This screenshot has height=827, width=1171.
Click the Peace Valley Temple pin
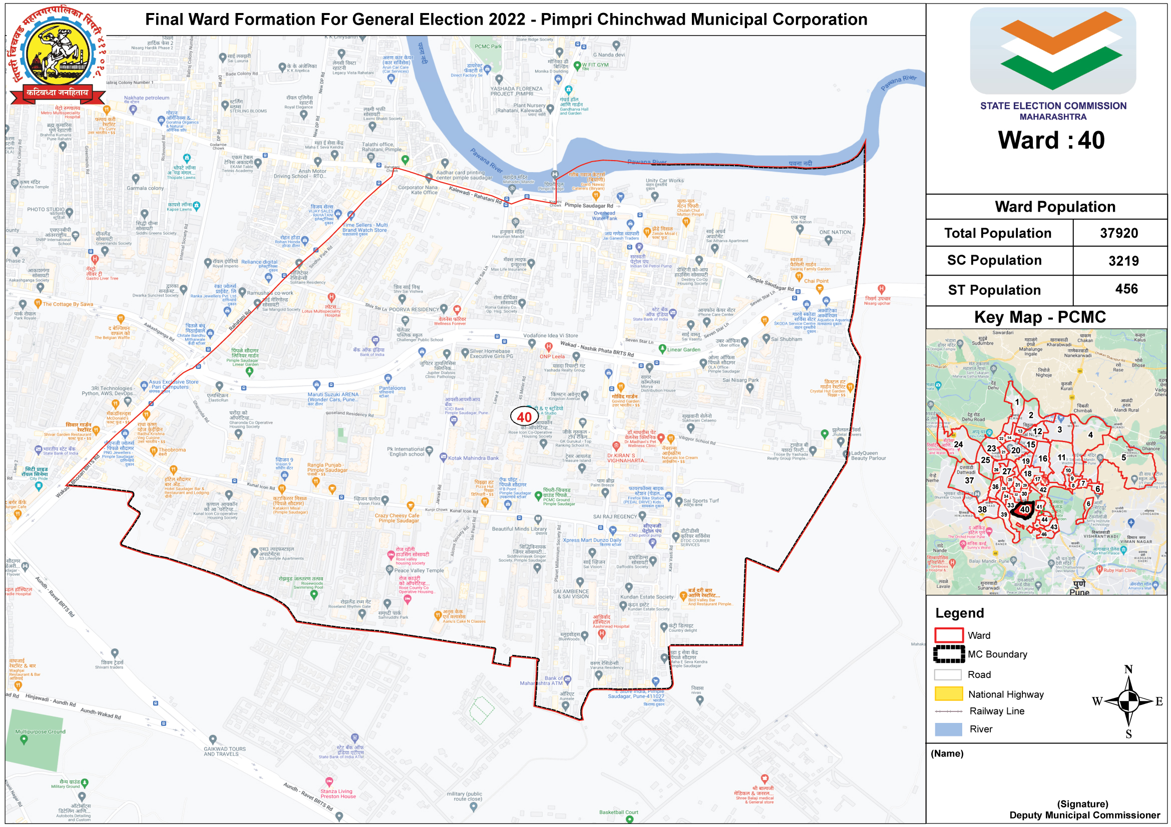(388, 571)
